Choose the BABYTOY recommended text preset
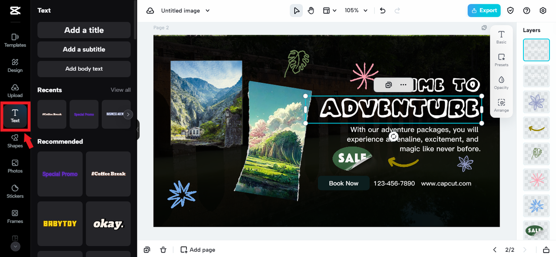This screenshot has height=257, width=556. [x=60, y=224]
